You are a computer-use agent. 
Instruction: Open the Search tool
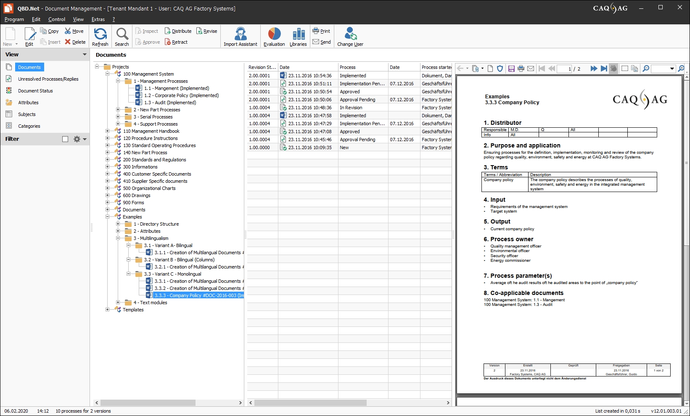[122, 34]
